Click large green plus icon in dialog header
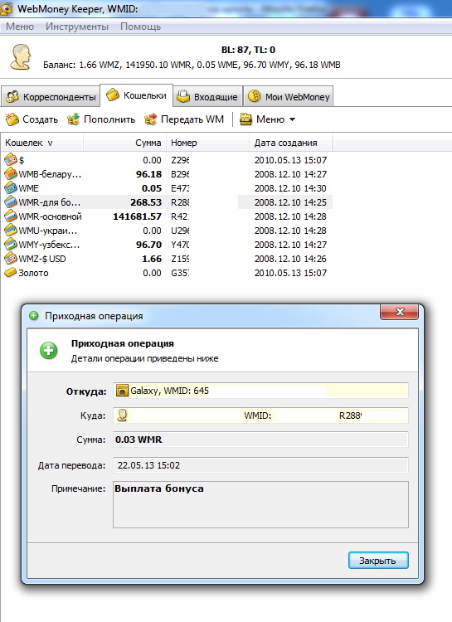Screen dimensions: 452x622 pos(48,351)
